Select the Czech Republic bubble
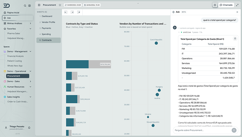 156,43
